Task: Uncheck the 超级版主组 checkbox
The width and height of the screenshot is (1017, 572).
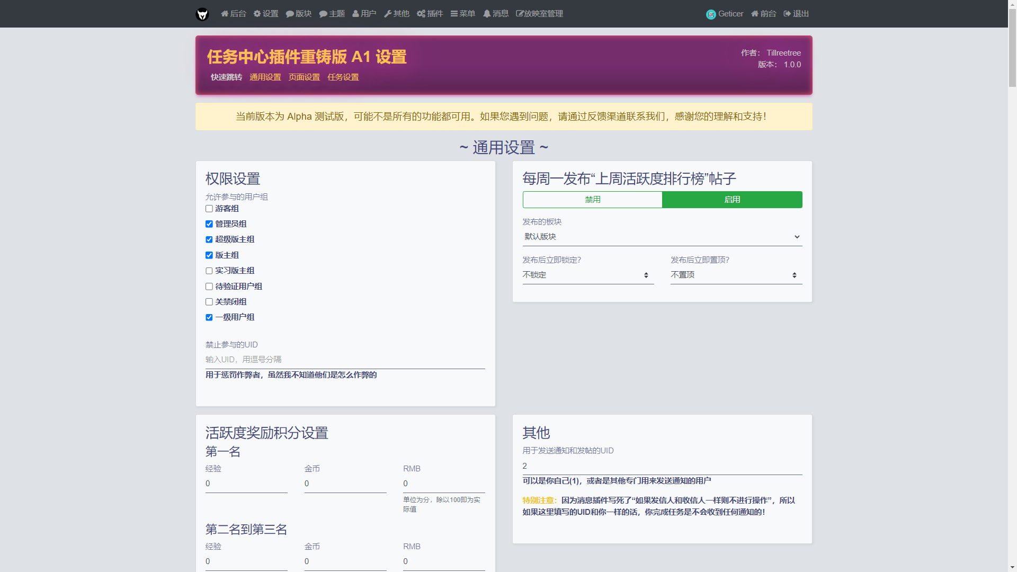Action: (209, 239)
